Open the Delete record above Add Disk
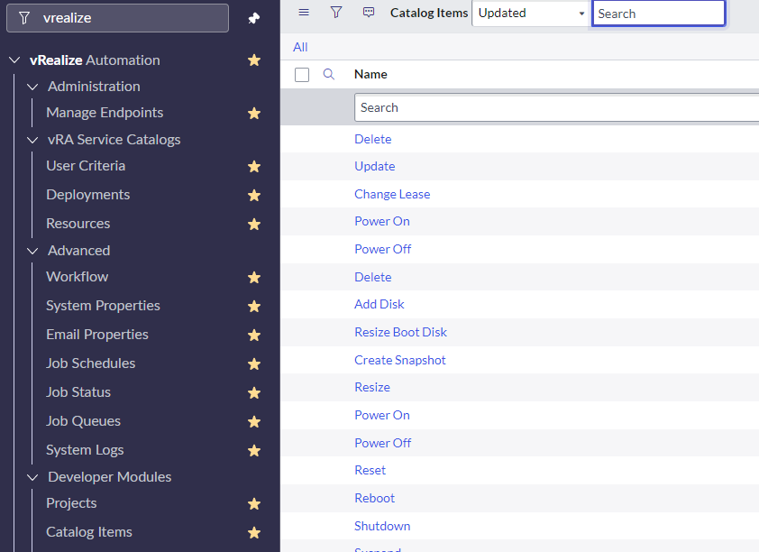The image size is (759, 552). 372,277
